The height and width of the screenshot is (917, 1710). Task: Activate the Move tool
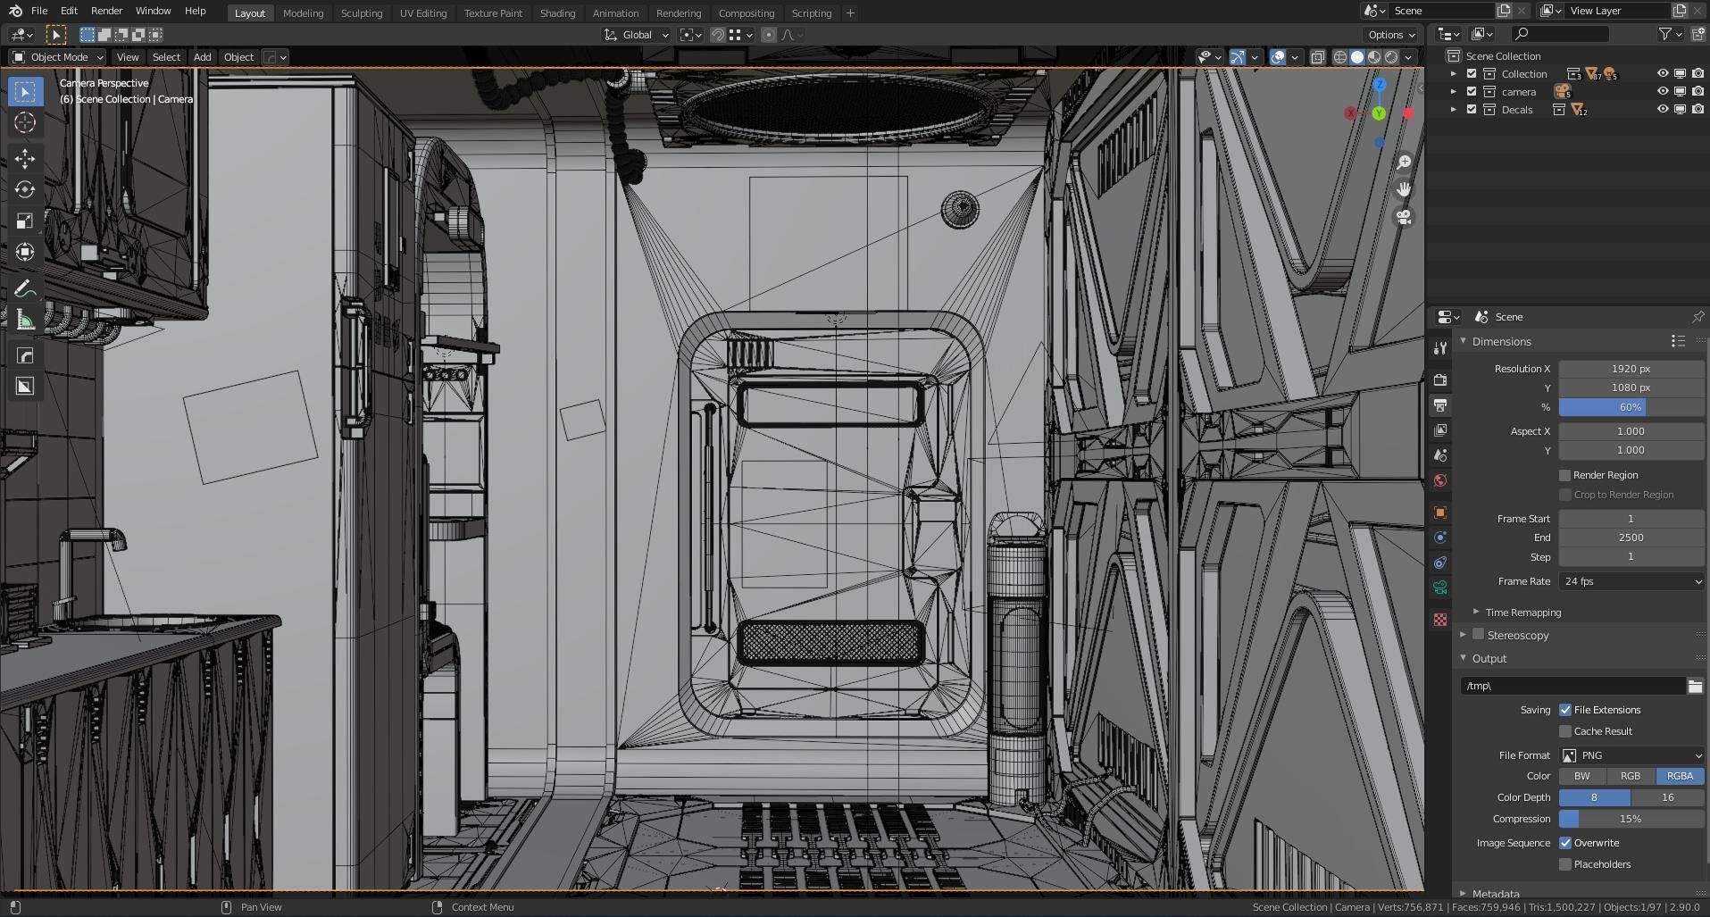tap(25, 159)
